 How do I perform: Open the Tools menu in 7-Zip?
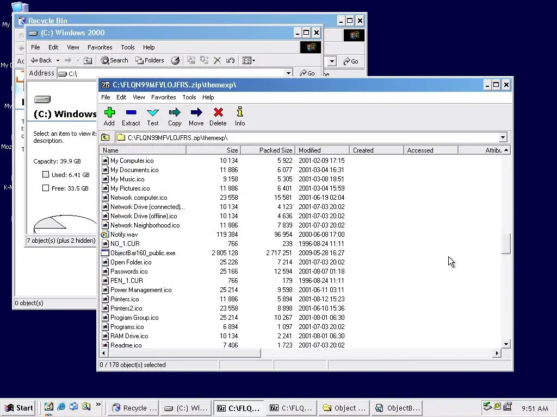[189, 97]
